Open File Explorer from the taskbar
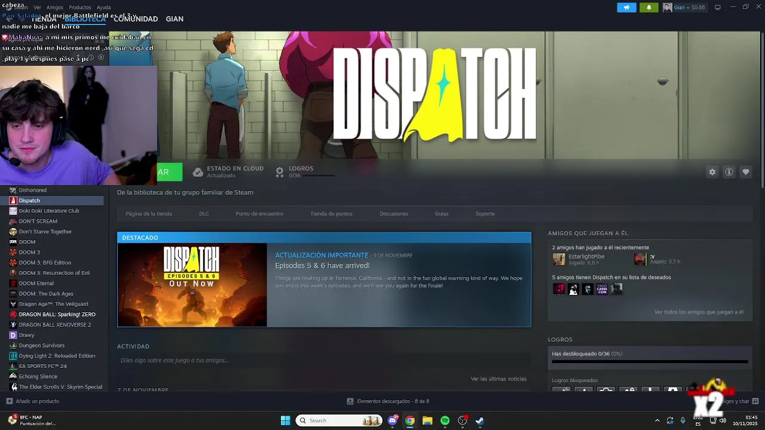765x430 pixels. [x=427, y=420]
